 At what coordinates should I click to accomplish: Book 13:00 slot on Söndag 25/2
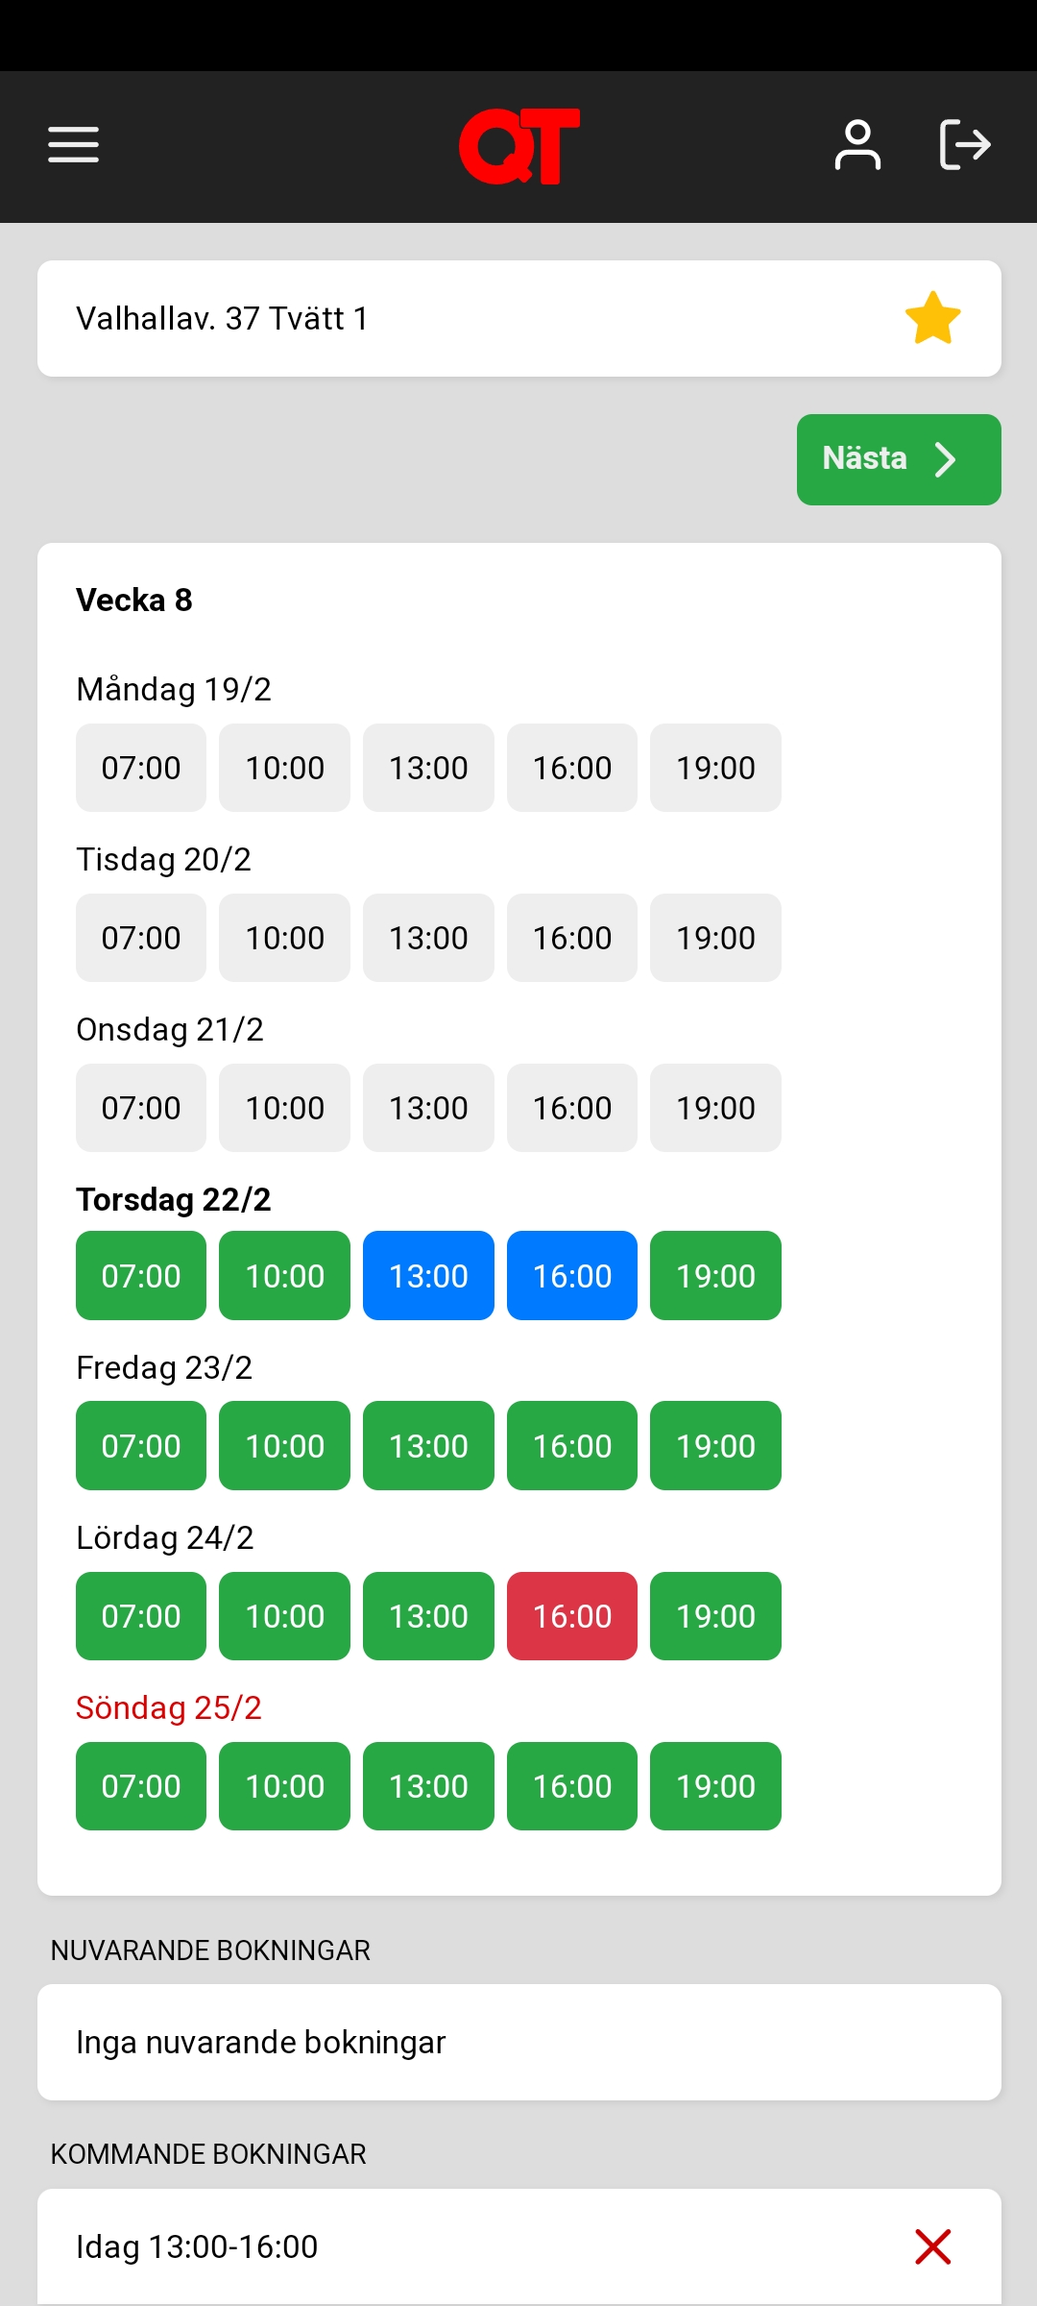point(428,1786)
